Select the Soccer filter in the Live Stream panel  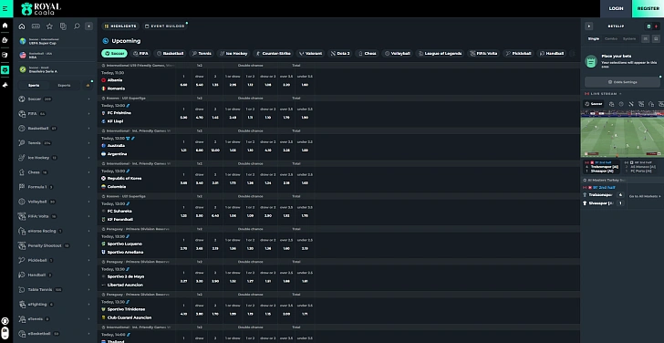click(594, 104)
